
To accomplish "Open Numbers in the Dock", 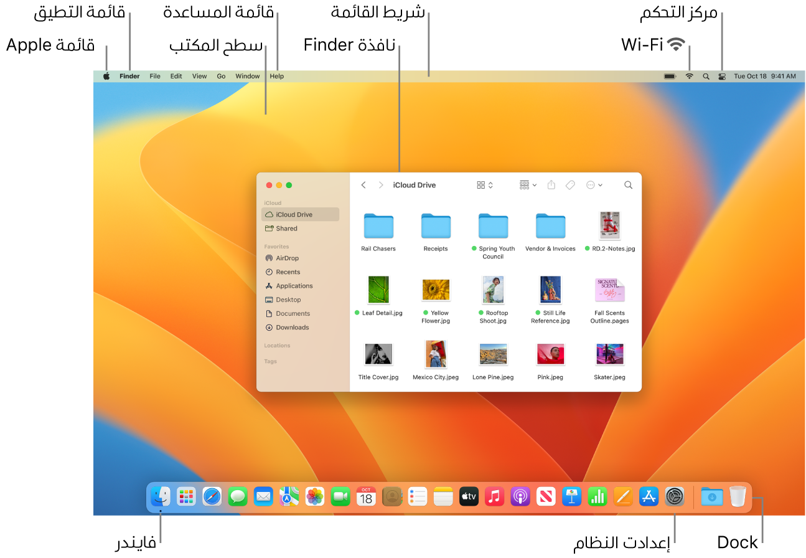I will [597, 496].
